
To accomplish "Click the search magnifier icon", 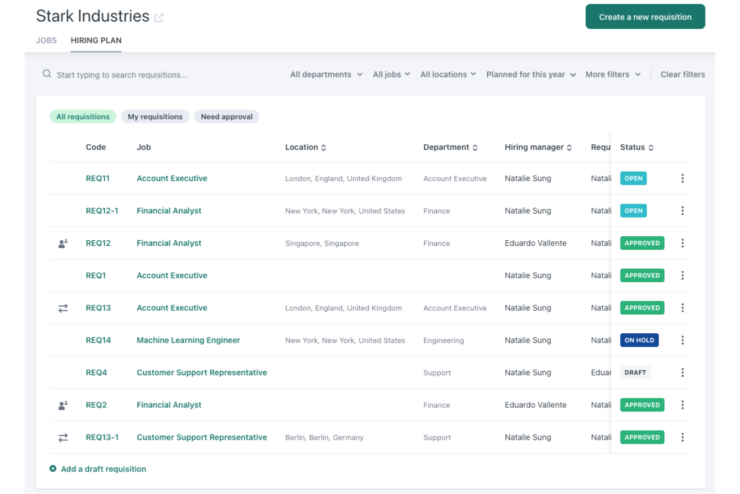I will [47, 74].
